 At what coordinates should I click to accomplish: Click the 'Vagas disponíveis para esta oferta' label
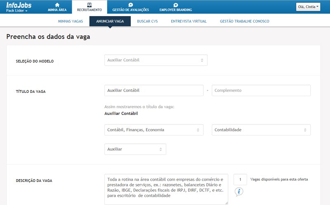click(x=279, y=179)
